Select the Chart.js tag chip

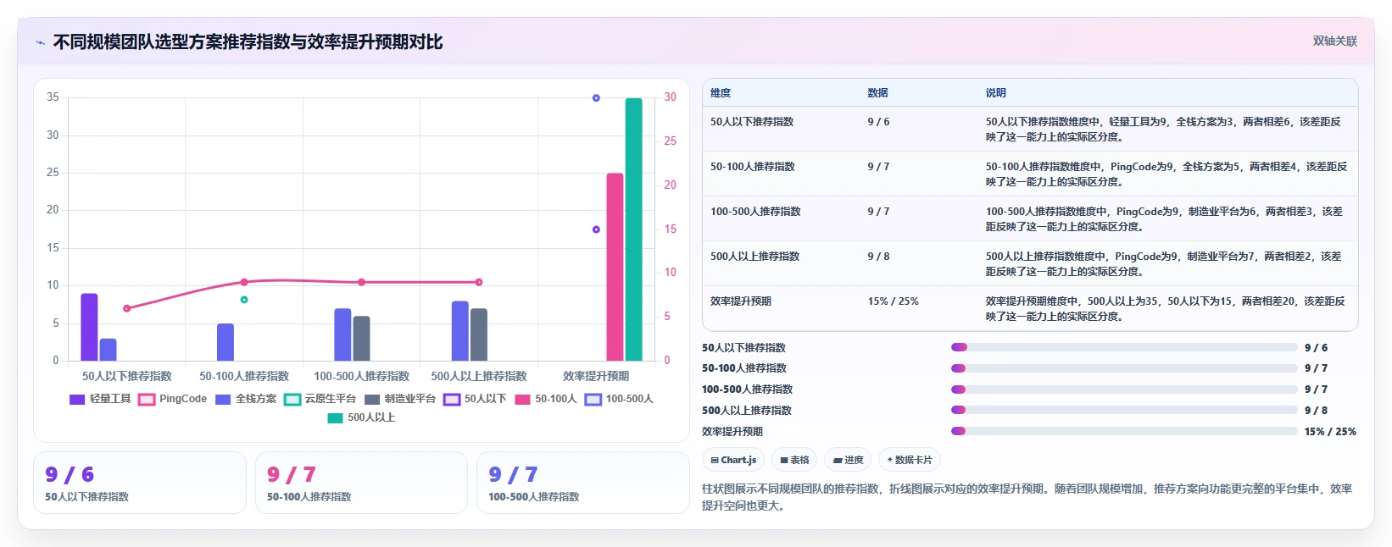[733, 460]
